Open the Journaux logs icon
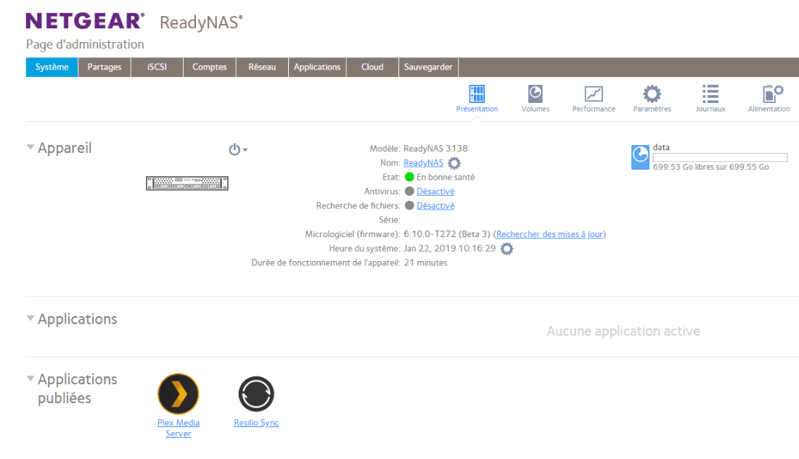Image resolution: width=799 pixels, height=459 pixels. 710,94
